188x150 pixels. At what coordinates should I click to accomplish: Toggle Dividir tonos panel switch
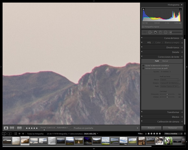click(142, 47)
